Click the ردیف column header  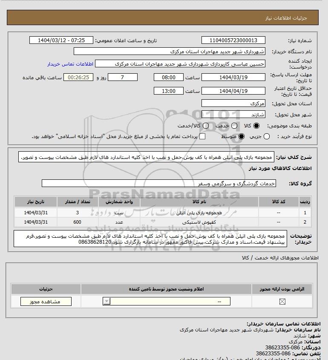(305, 202)
